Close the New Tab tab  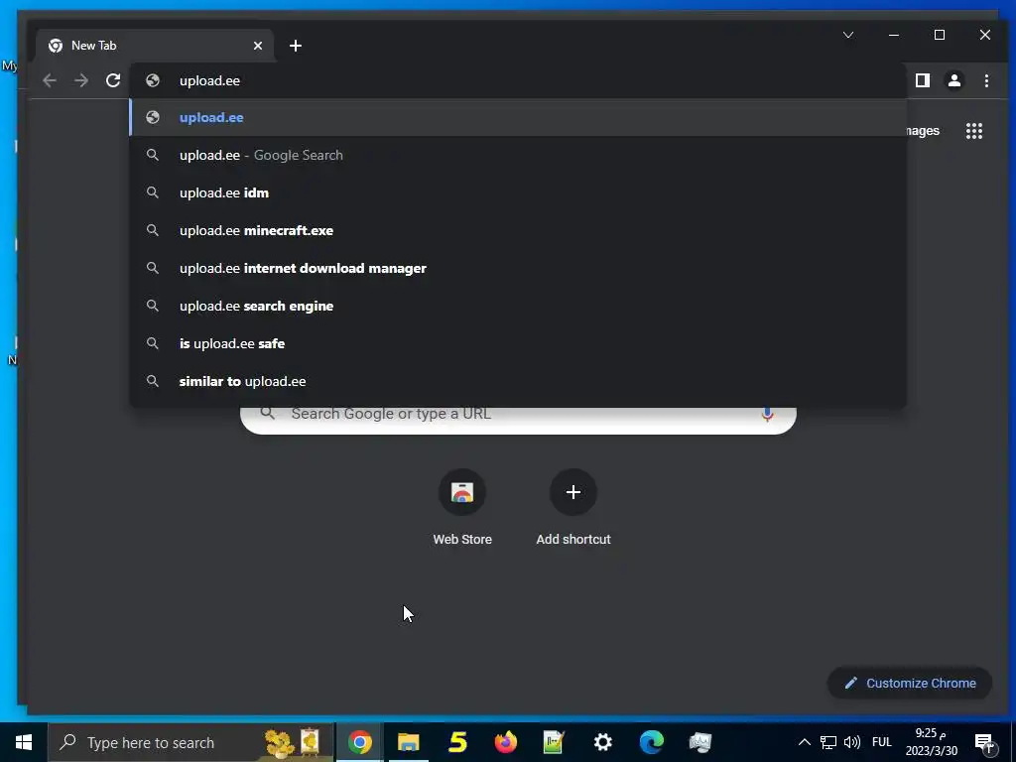pos(258,46)
